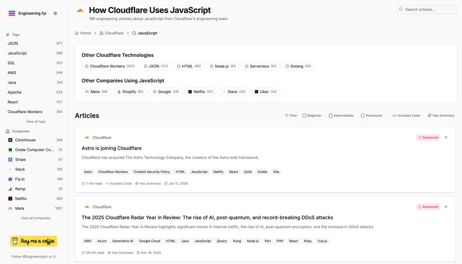462x264 pixels.
Task: Open Stripe company via its logo
Action: tap(10, 159)
